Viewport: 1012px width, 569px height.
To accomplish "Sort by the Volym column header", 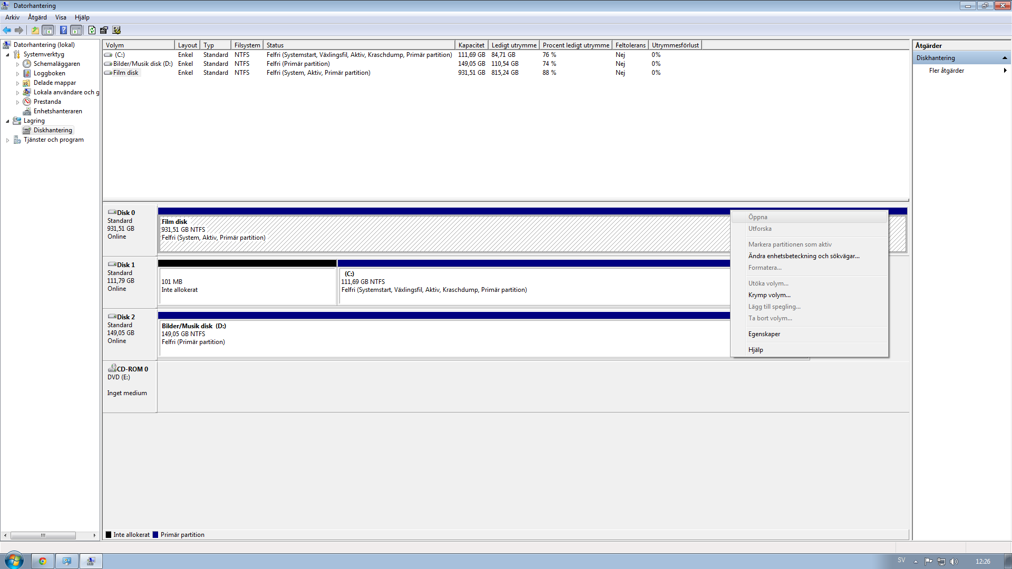I will click(139, 45).
